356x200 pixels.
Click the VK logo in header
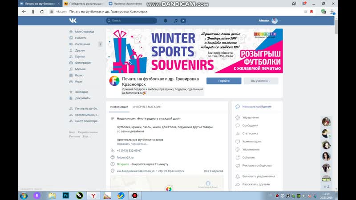[73, 20]
